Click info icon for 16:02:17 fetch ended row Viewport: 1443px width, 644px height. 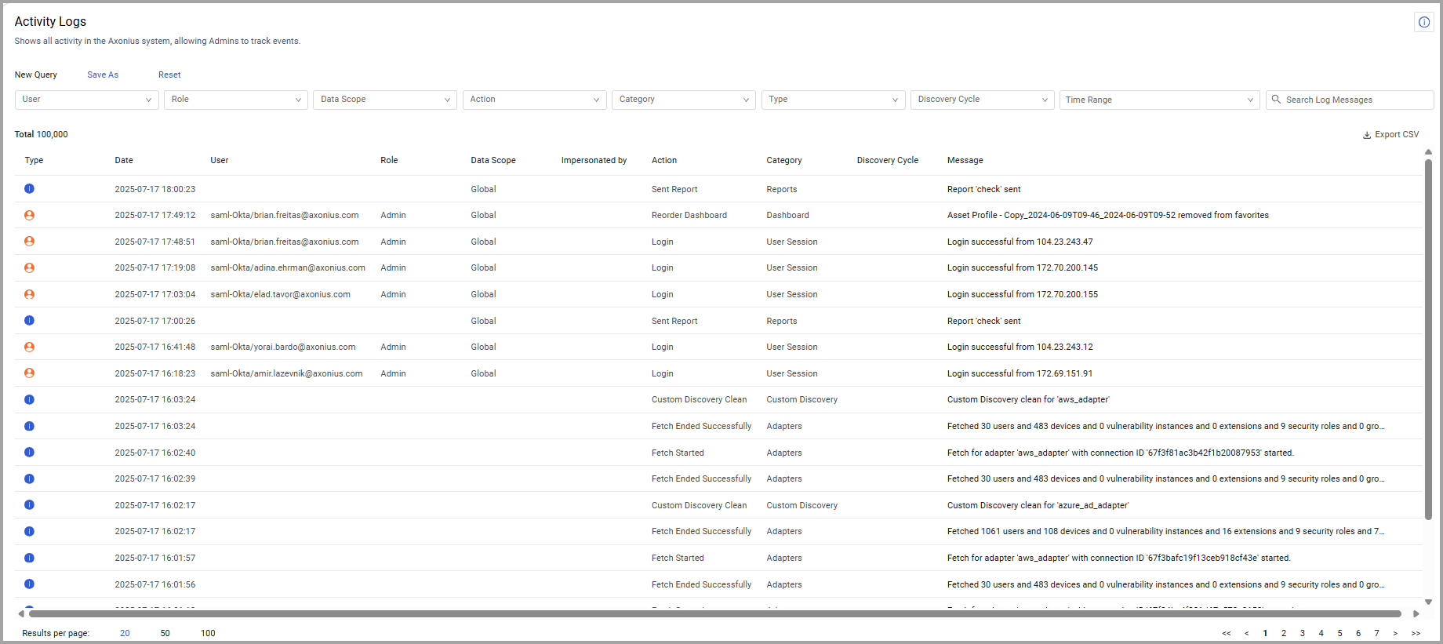[29, 531]
